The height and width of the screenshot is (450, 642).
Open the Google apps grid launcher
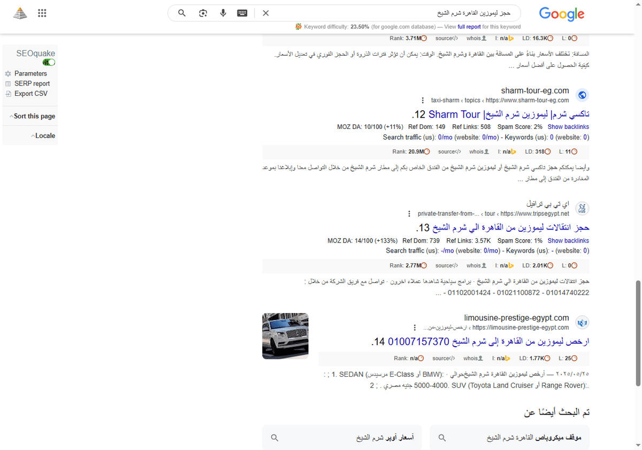[x=42, y=13]
